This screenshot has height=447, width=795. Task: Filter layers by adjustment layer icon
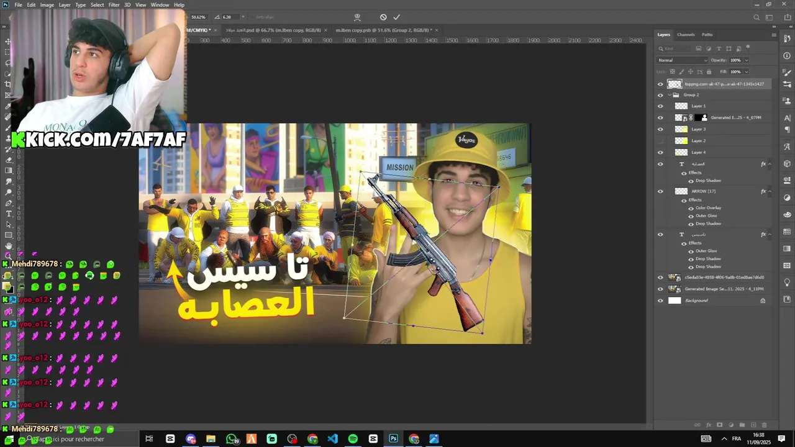[709, 48]
